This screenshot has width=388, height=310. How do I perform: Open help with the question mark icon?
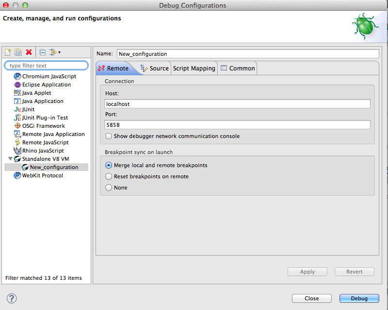12,298
